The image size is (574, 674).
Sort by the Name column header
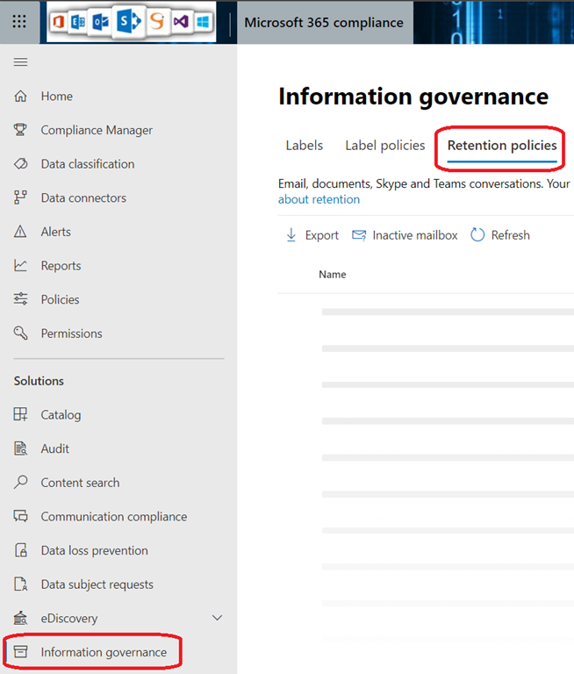333,275
